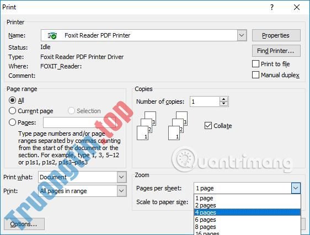This screenshot has height=235, width=310.
Task: Click the collated copies preview image
Action: click(146, 126)
